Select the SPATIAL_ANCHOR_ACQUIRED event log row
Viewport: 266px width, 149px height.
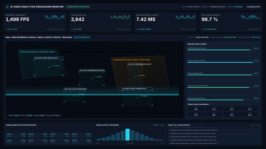point(215,144)
